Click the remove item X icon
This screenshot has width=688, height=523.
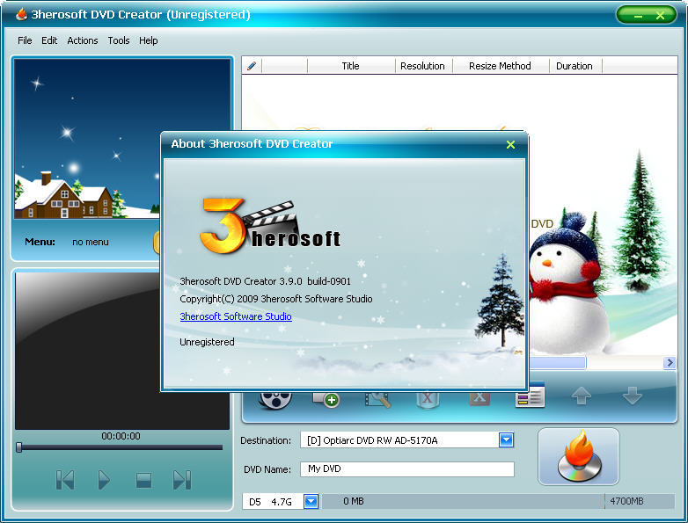point(428,398)
